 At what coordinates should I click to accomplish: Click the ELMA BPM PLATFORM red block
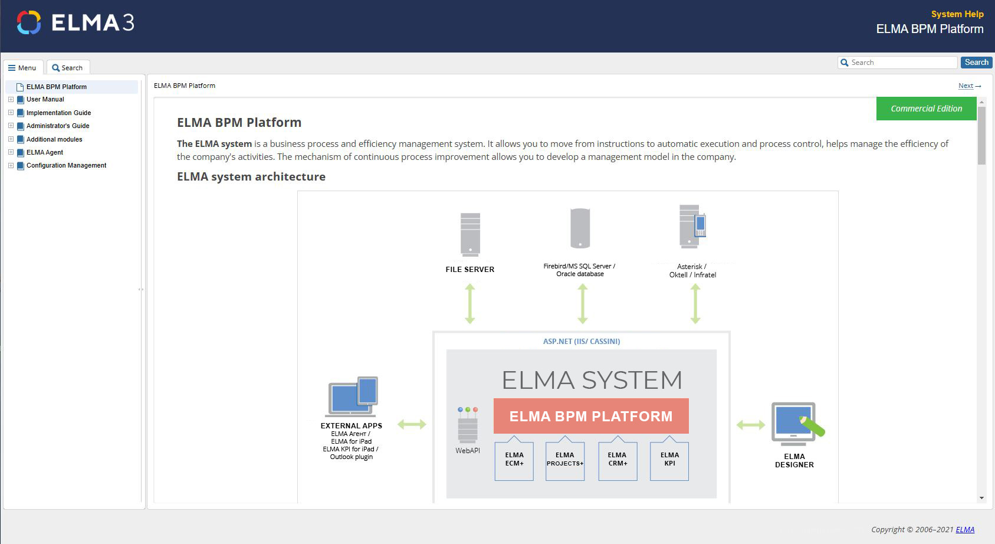coord(591,416)
